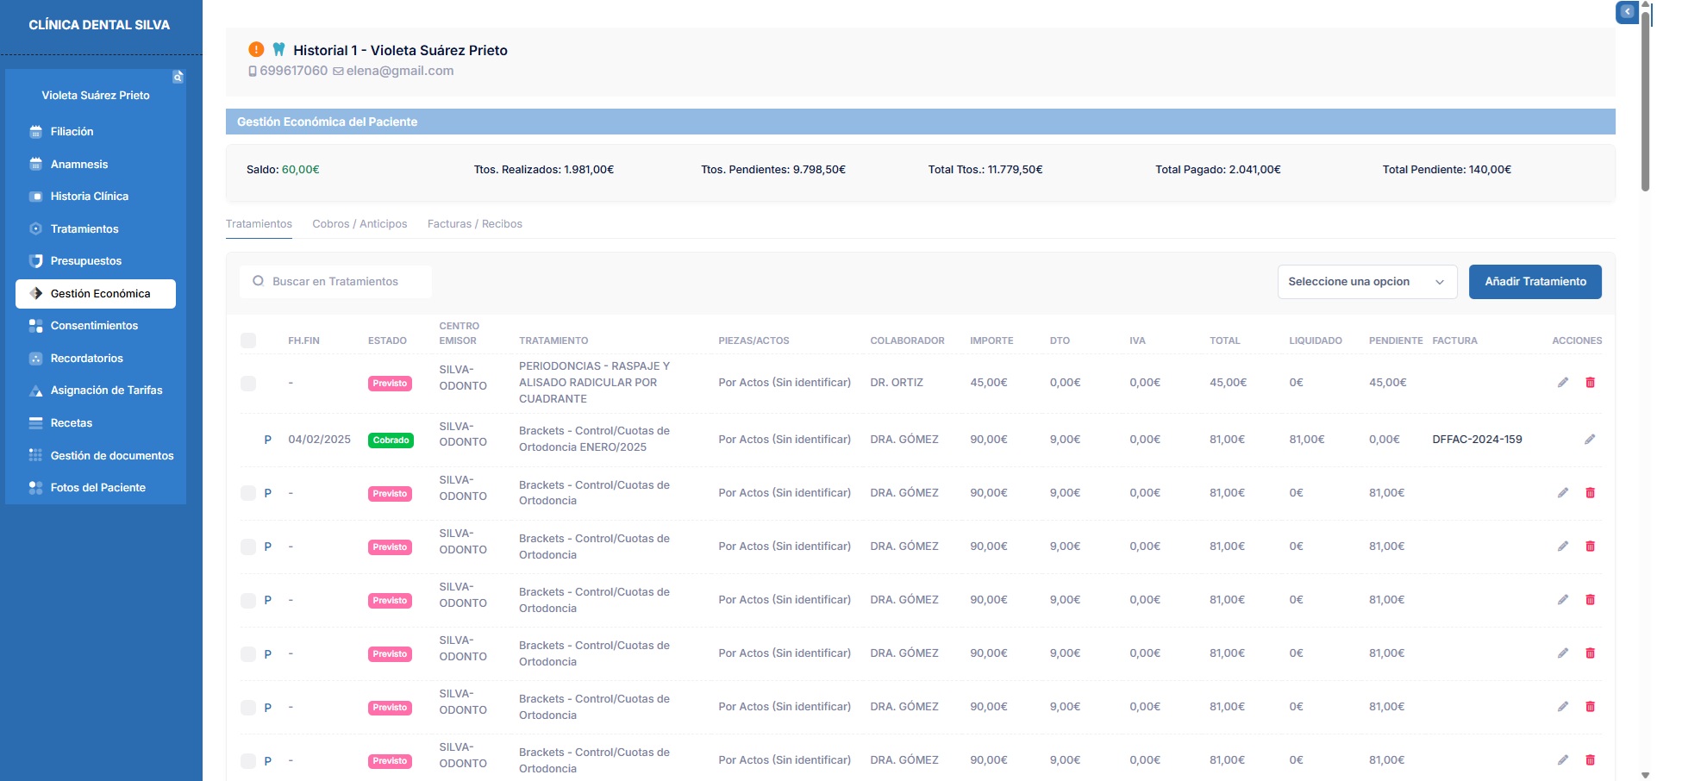Edit the ENERO/2025 Cobrado treatment row
The image size is (1707, 781).
click(1590, 440)
